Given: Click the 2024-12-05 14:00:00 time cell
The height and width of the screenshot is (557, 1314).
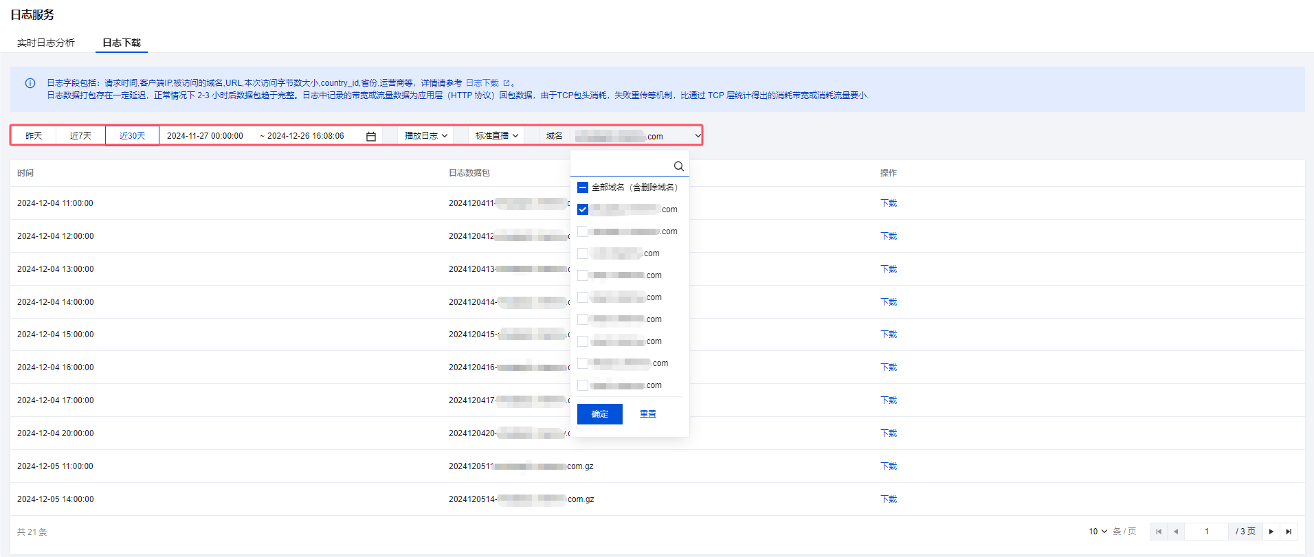Looking at the screenshot, I should click(x=55, y=499).
